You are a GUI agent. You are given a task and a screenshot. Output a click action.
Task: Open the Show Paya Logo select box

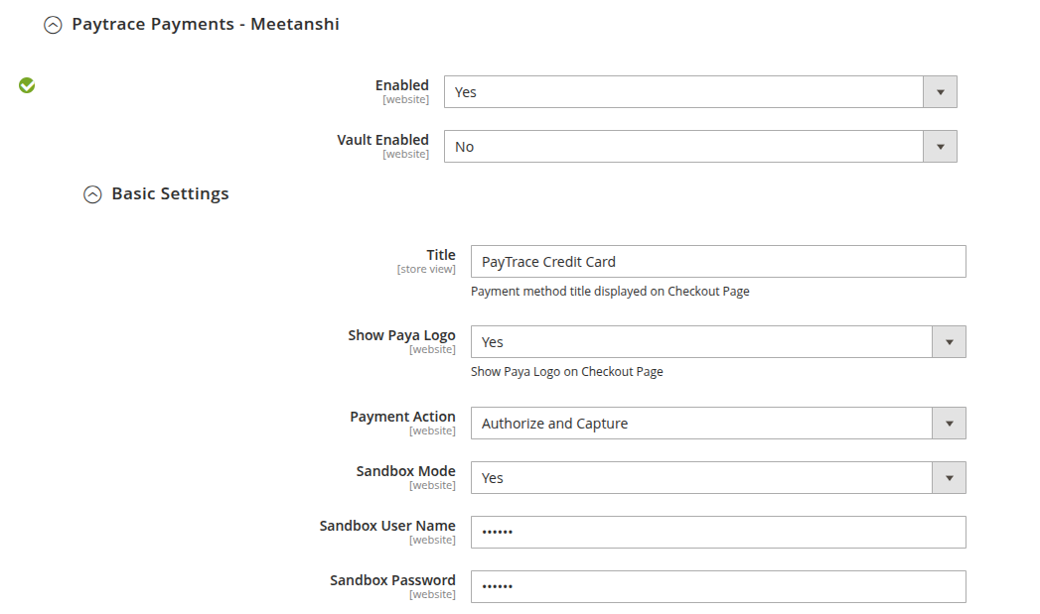click(718, 342)
